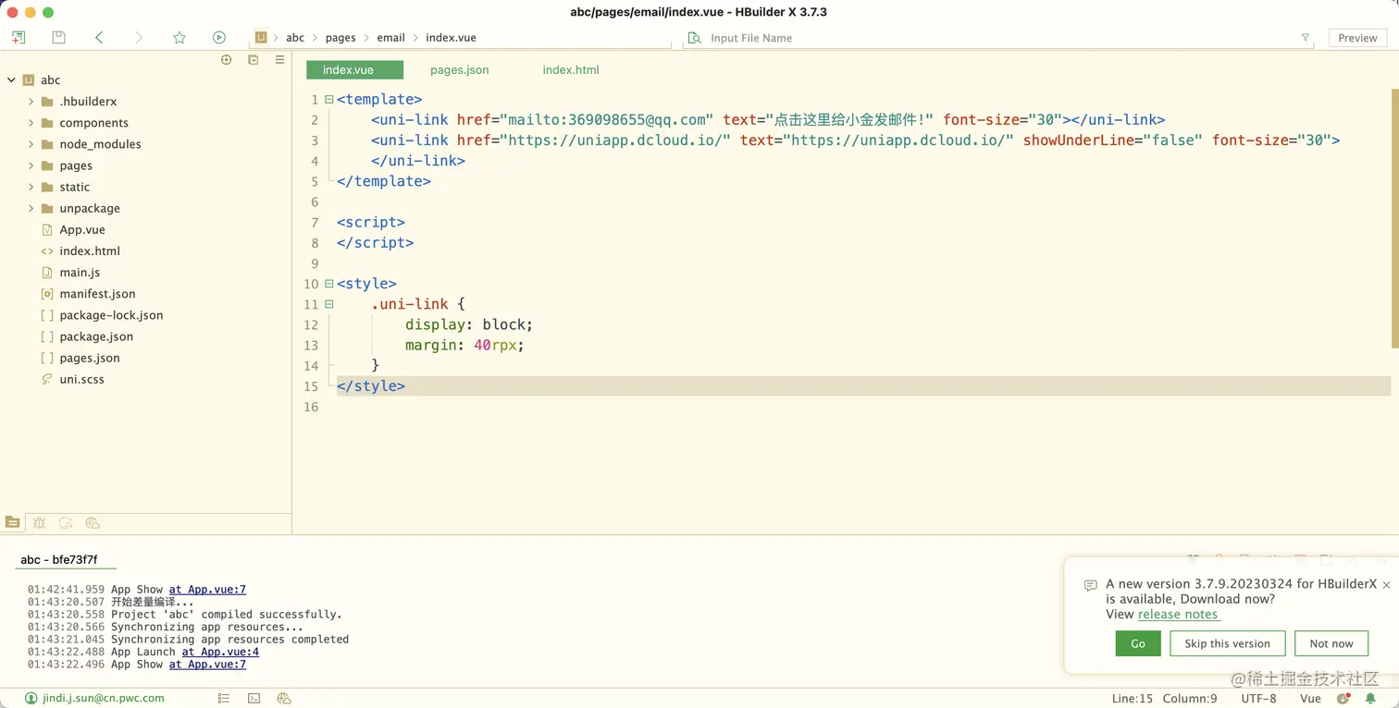
Task: Open App.vue in the file tree
Action: [x=82, y=229]
